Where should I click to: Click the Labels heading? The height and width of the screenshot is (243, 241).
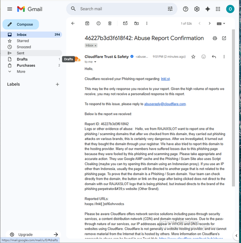pos(14,84)
